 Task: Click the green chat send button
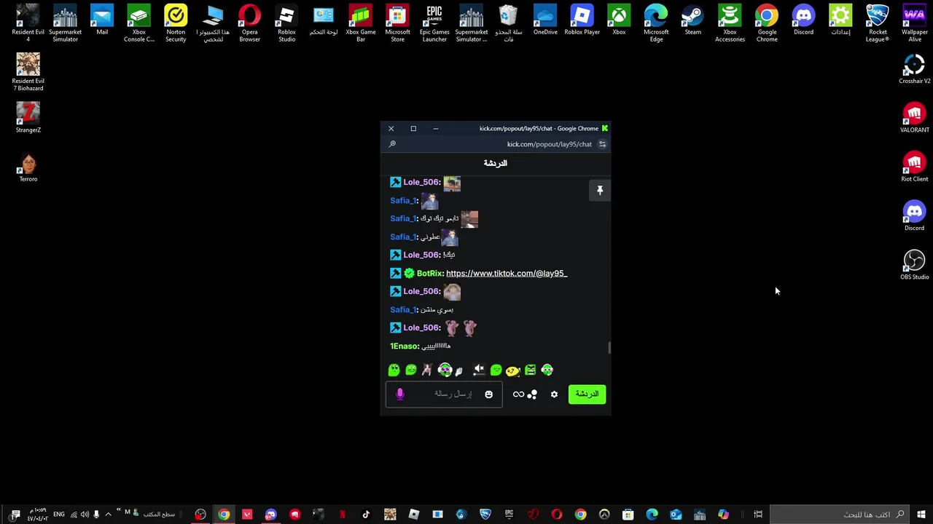[x=587, y=394]
